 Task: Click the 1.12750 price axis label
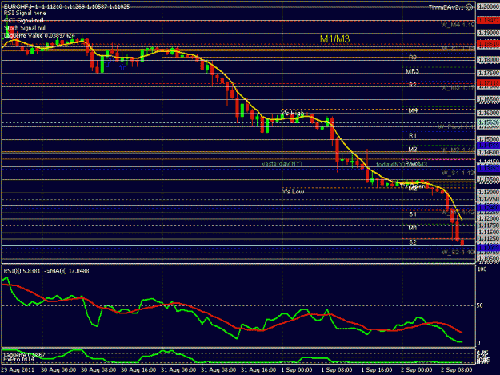(x=488, y=199)
